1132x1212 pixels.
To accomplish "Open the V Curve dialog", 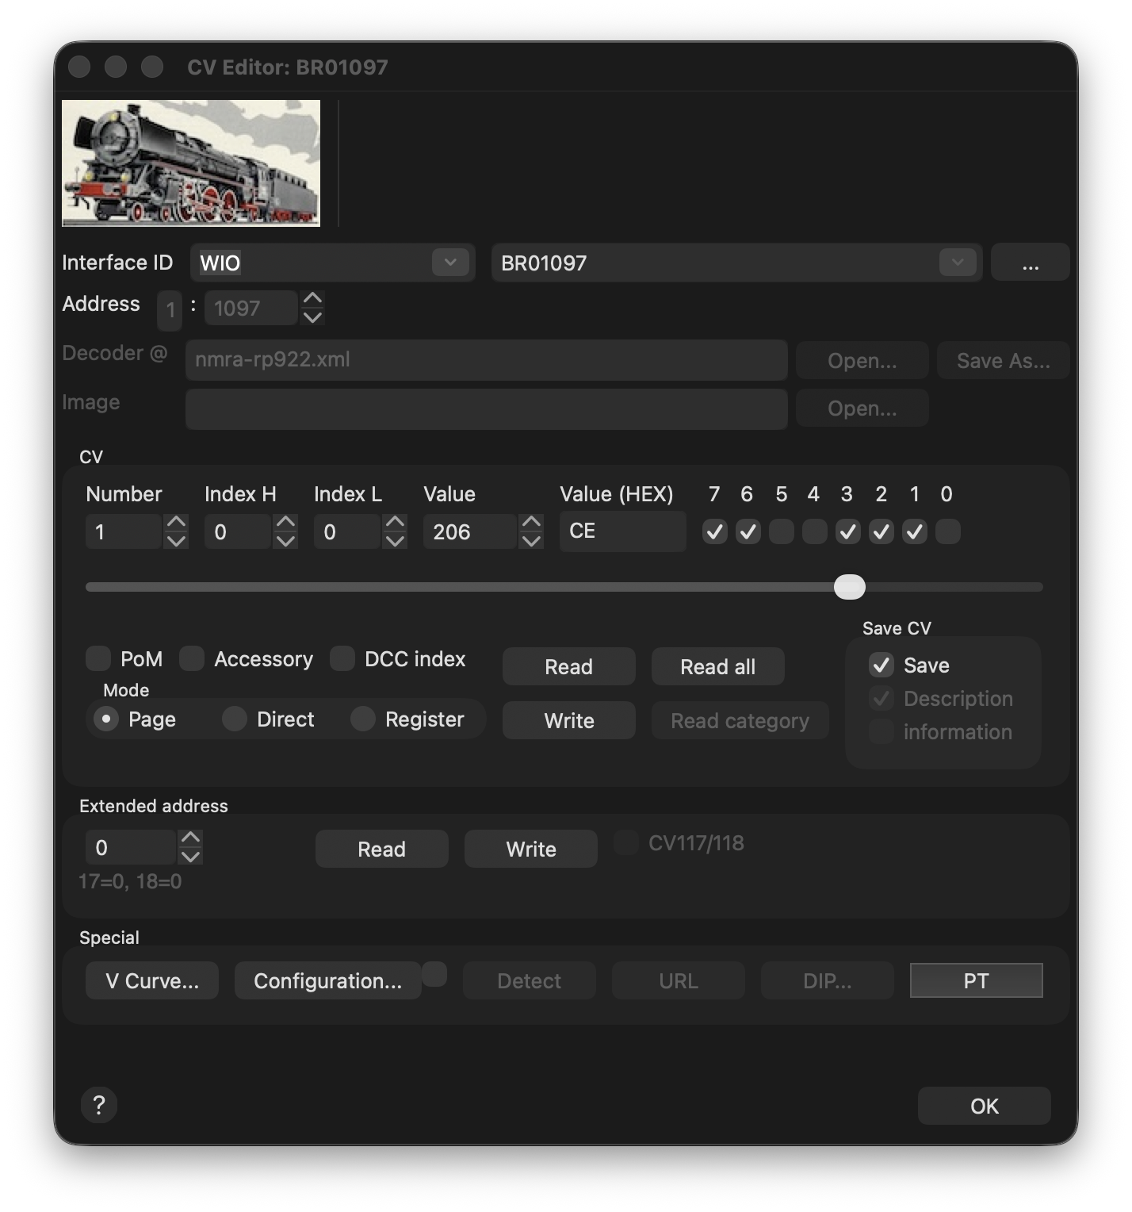I will tap(152, 981).
